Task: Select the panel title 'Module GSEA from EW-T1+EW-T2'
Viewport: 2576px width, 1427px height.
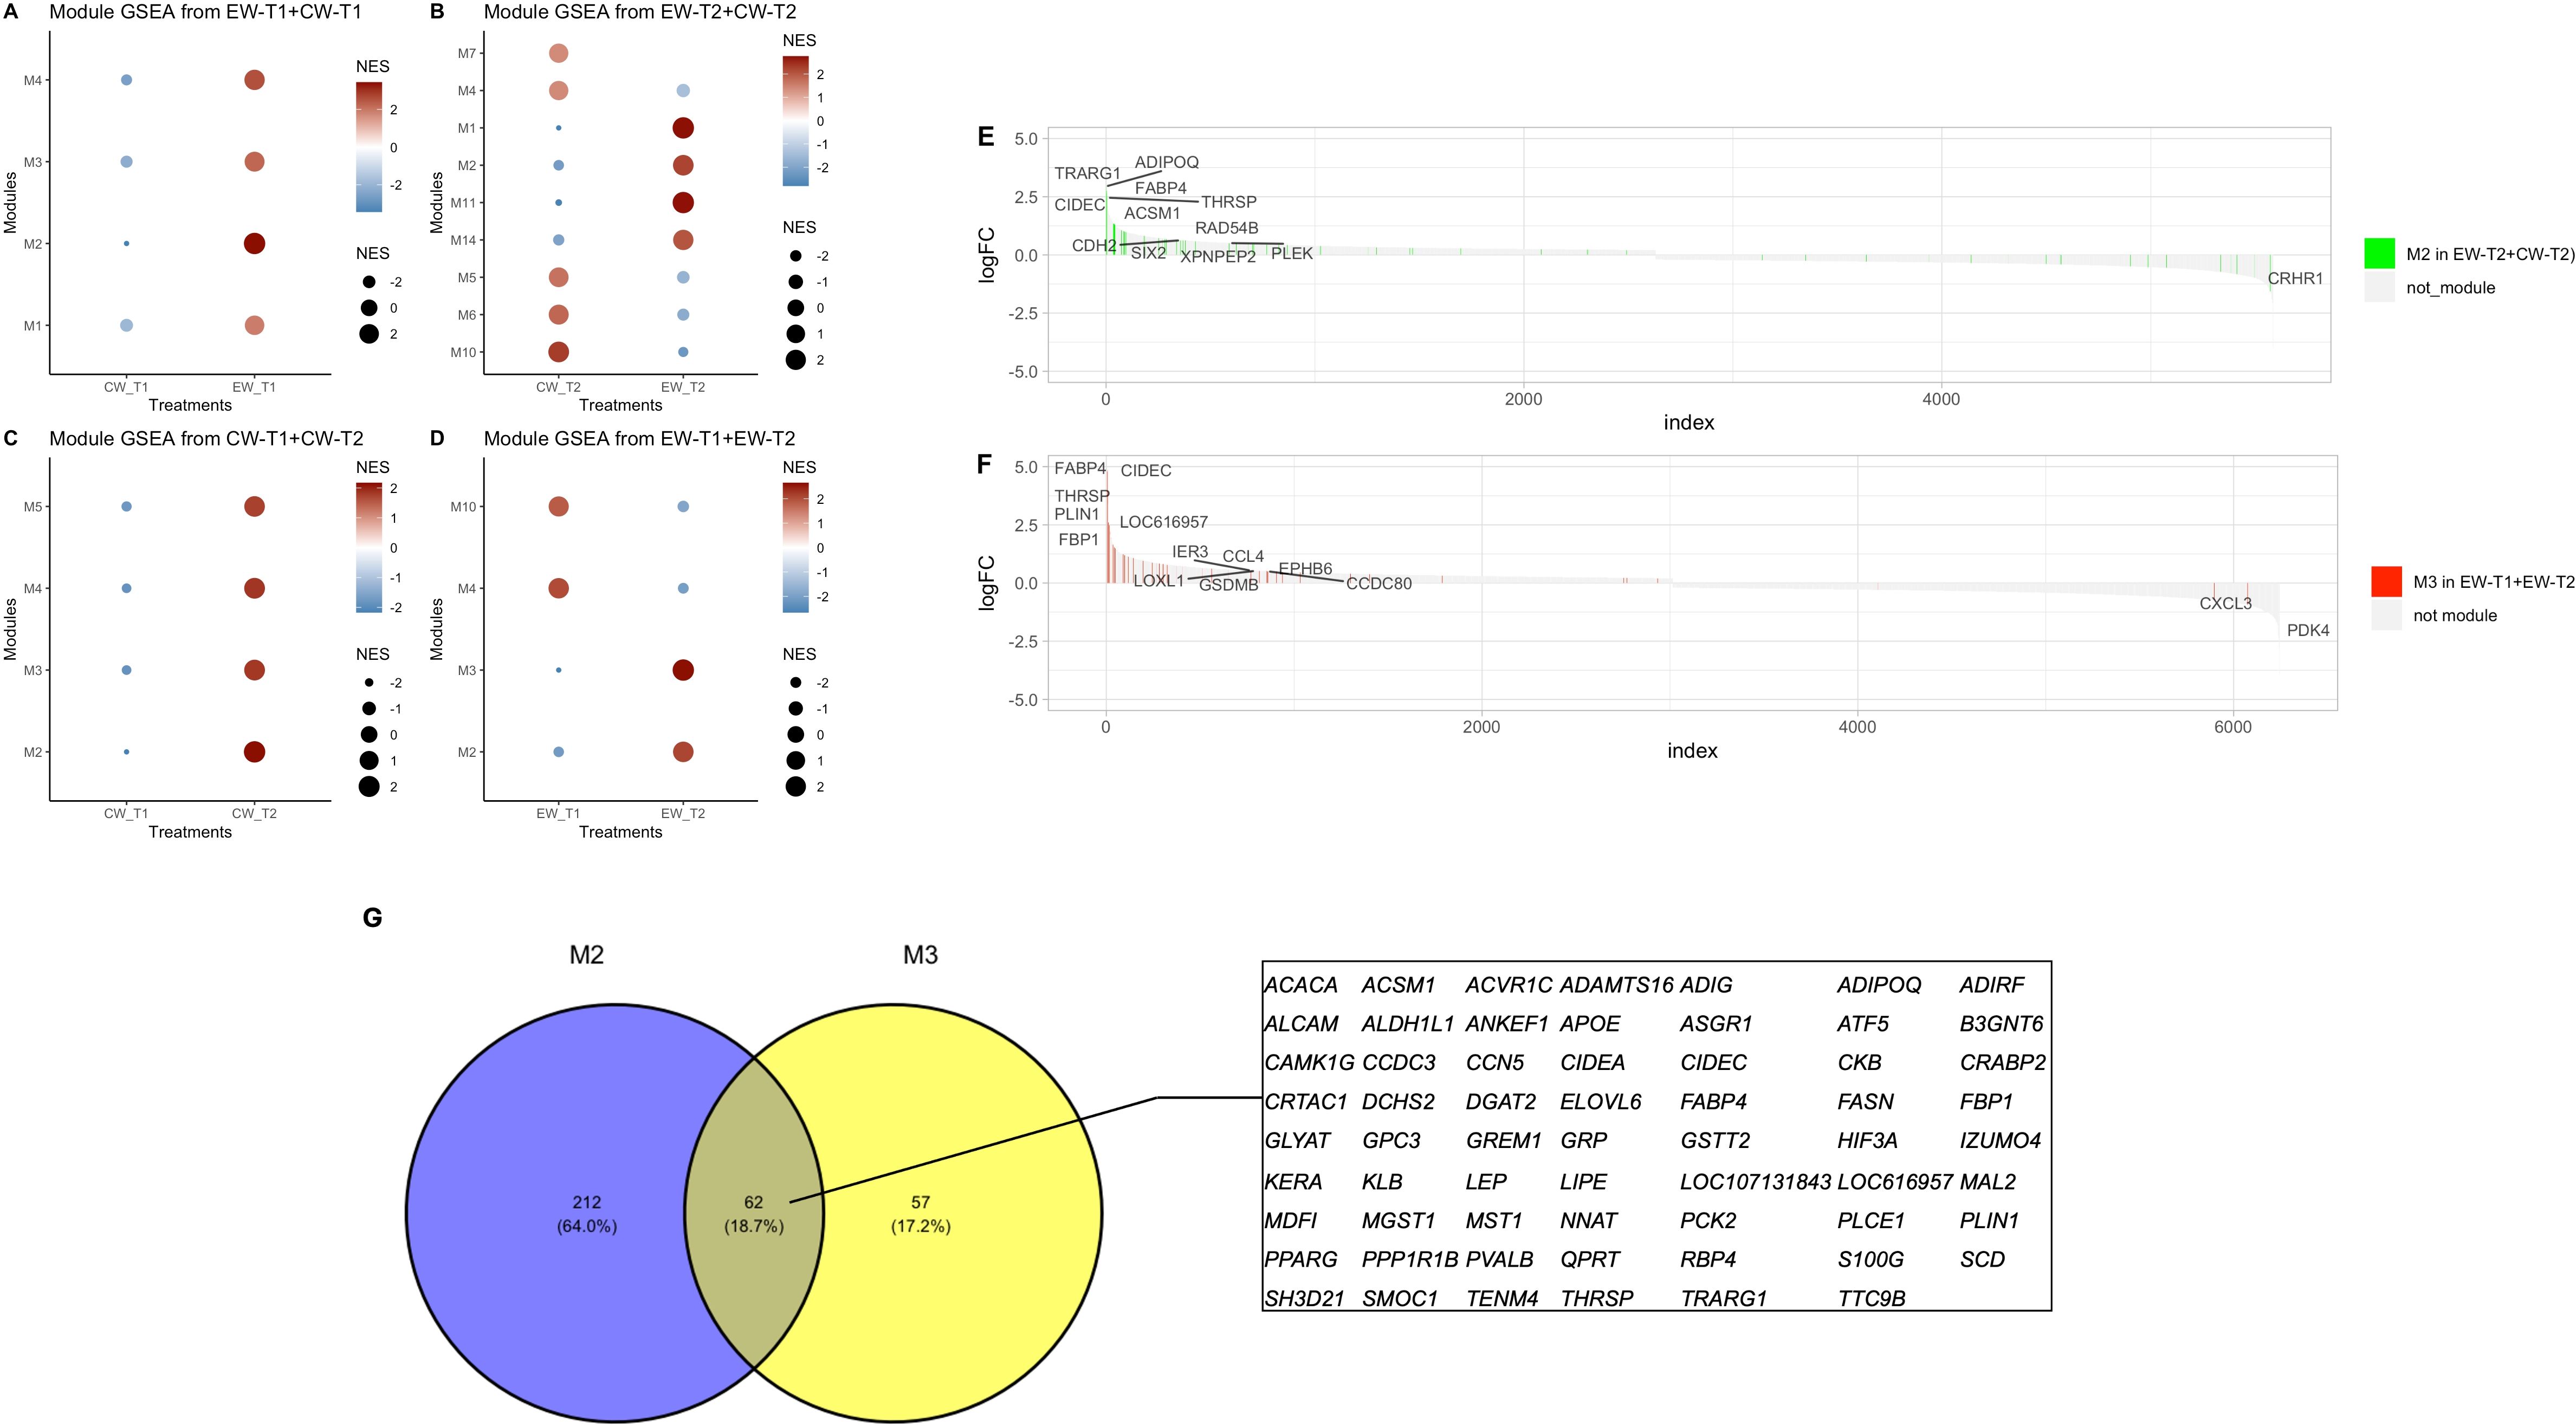Action: [640, 438]
